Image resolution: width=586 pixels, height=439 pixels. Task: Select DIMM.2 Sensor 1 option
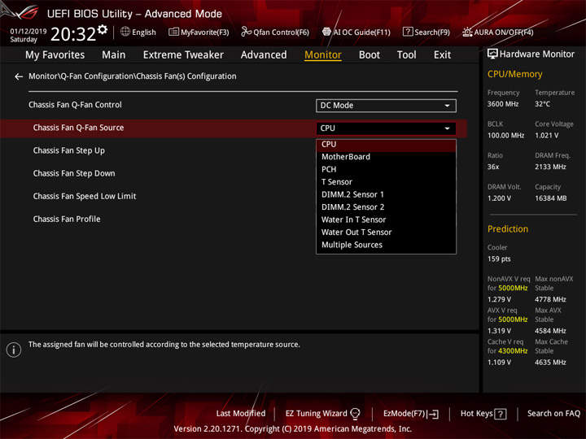tap(386, 194)
